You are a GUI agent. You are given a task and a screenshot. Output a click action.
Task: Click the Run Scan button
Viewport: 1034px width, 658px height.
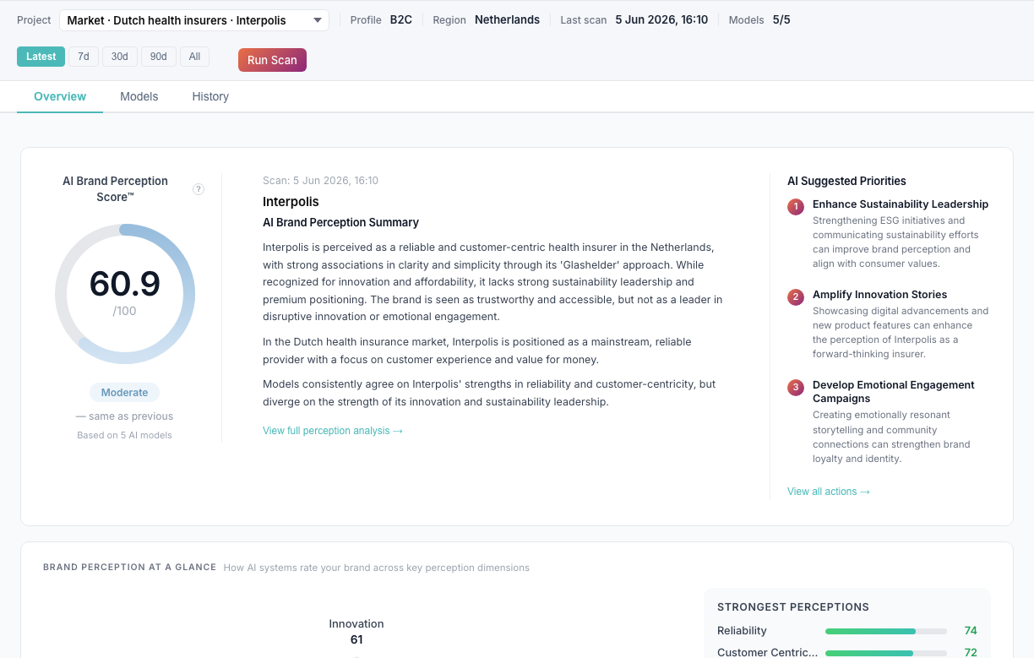(272, 60)
